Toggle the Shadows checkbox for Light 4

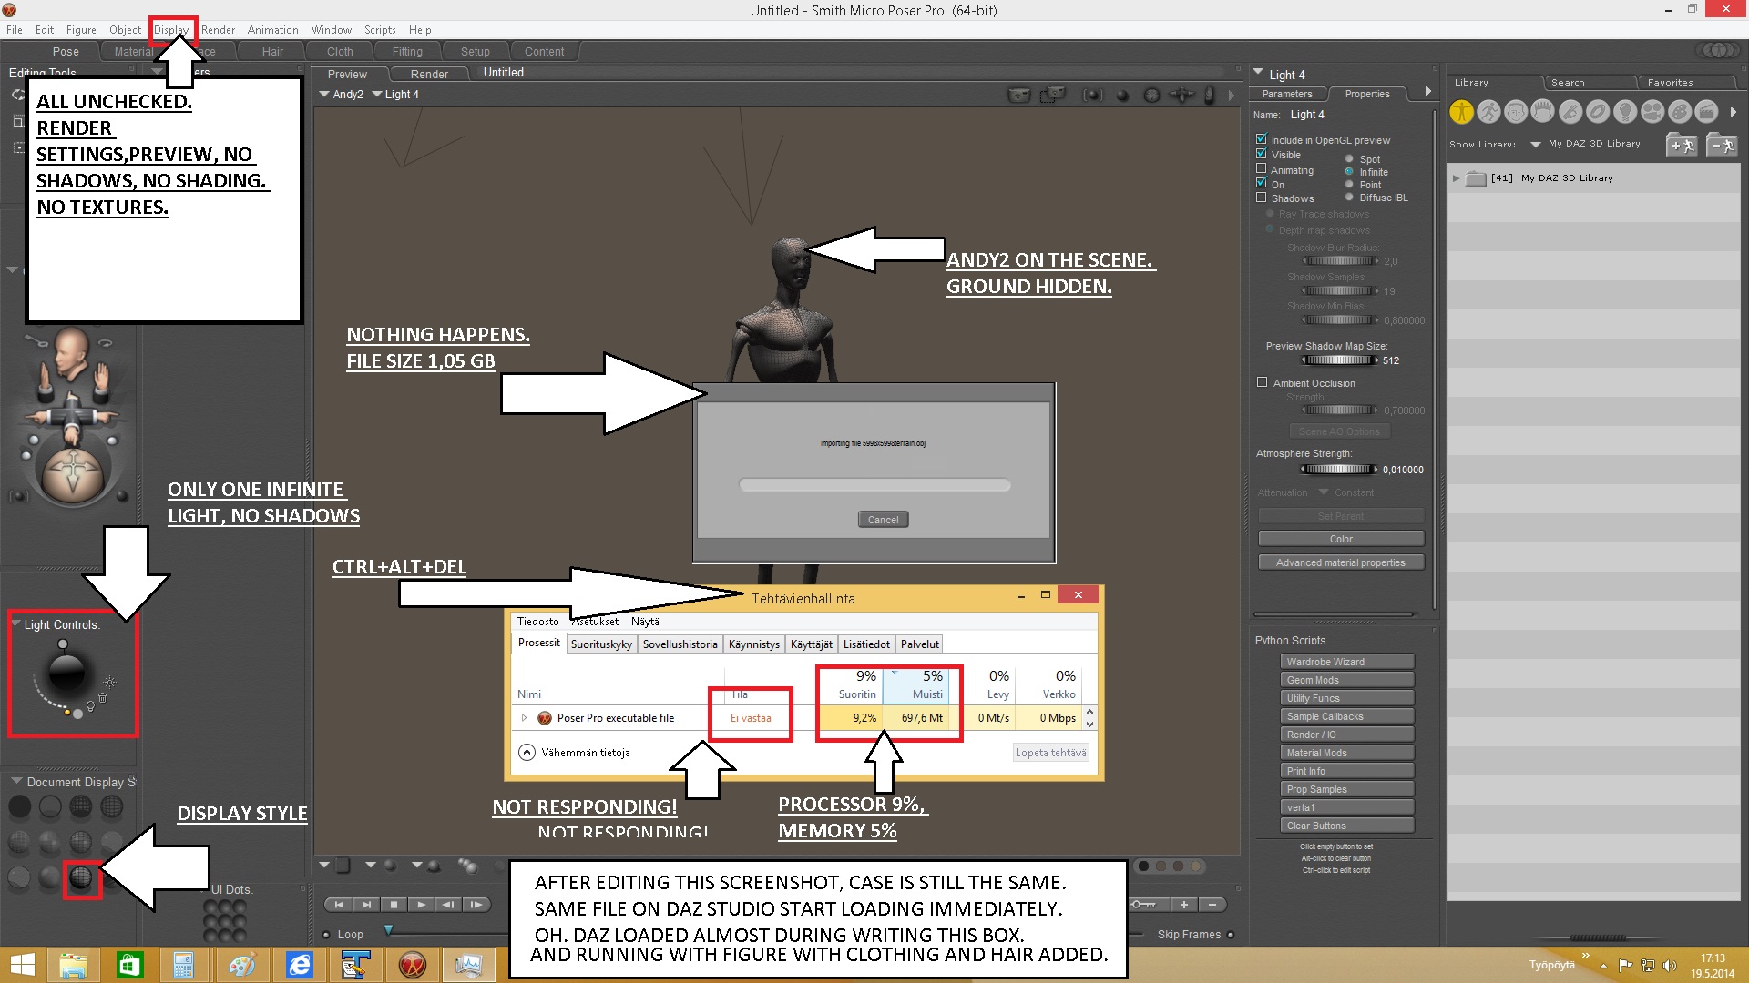(1262, 198)
